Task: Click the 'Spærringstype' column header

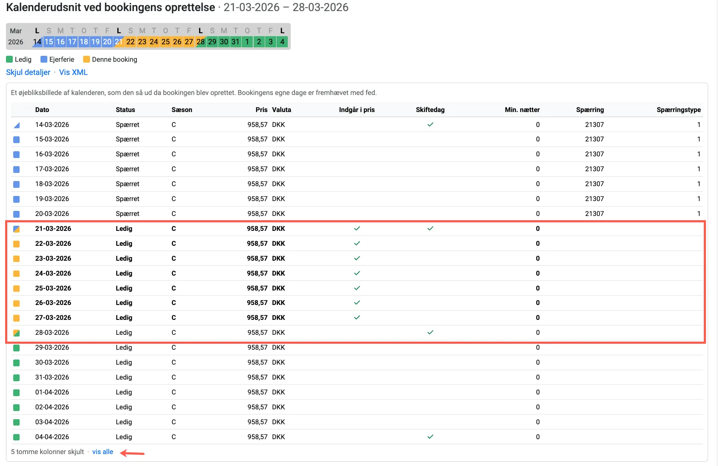Action: point(679,109)
